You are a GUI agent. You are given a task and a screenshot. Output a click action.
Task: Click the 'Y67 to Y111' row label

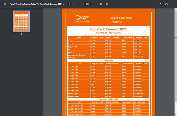tap(74, 91)
